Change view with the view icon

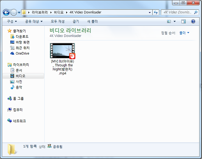coord(169,21)
